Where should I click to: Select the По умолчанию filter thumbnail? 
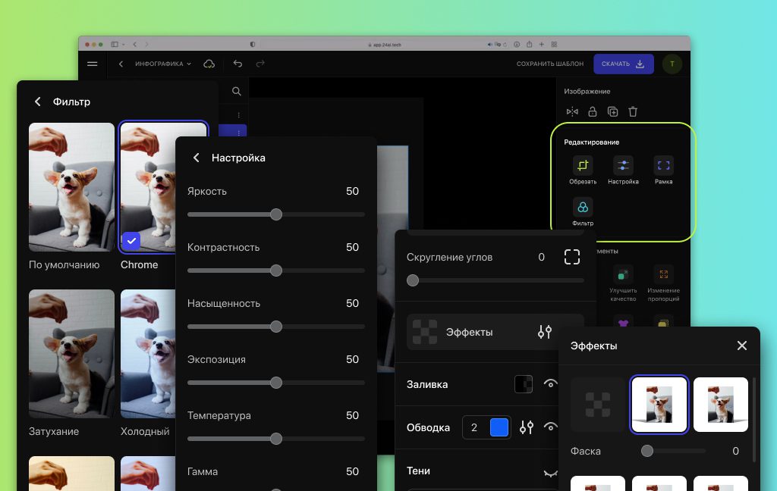tap(71, 187)
